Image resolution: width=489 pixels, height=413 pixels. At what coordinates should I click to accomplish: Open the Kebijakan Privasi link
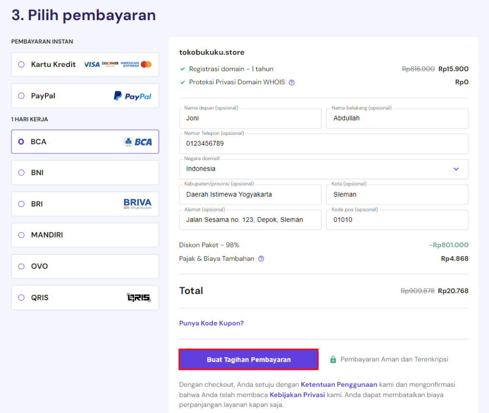tap(297, 395)
